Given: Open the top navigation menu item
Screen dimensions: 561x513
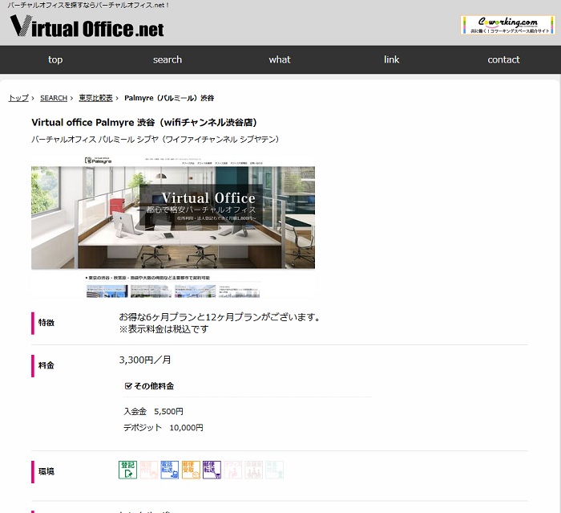Looking at the screenshot, I should (55, 59).
